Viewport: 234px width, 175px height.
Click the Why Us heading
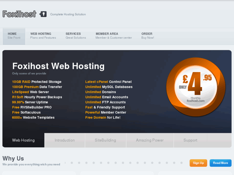[13, 159]
